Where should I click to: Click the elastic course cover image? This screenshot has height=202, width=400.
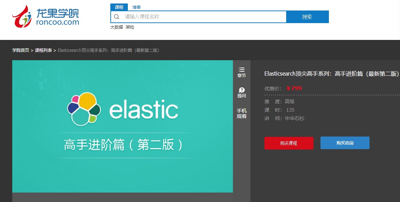(x=123, y=126)
